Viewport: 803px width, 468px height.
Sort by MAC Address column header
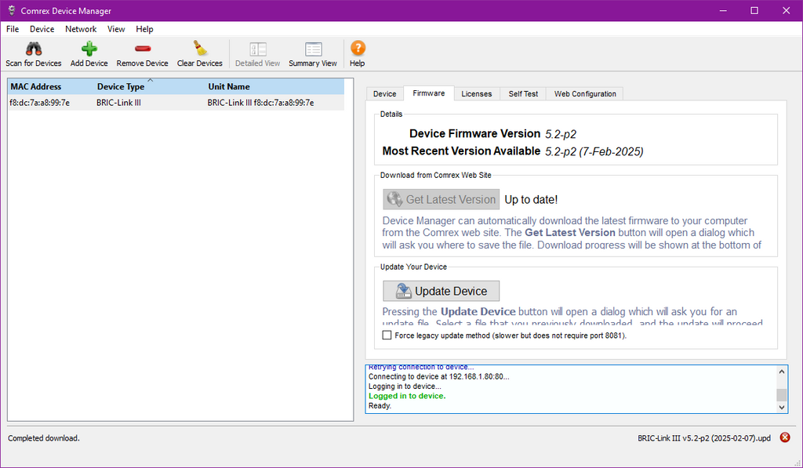click(36, 87)
